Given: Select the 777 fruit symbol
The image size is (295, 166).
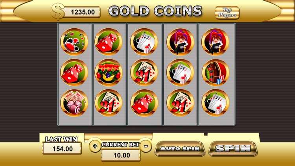Looking at the screenshot, I should (x=109, y=72).
